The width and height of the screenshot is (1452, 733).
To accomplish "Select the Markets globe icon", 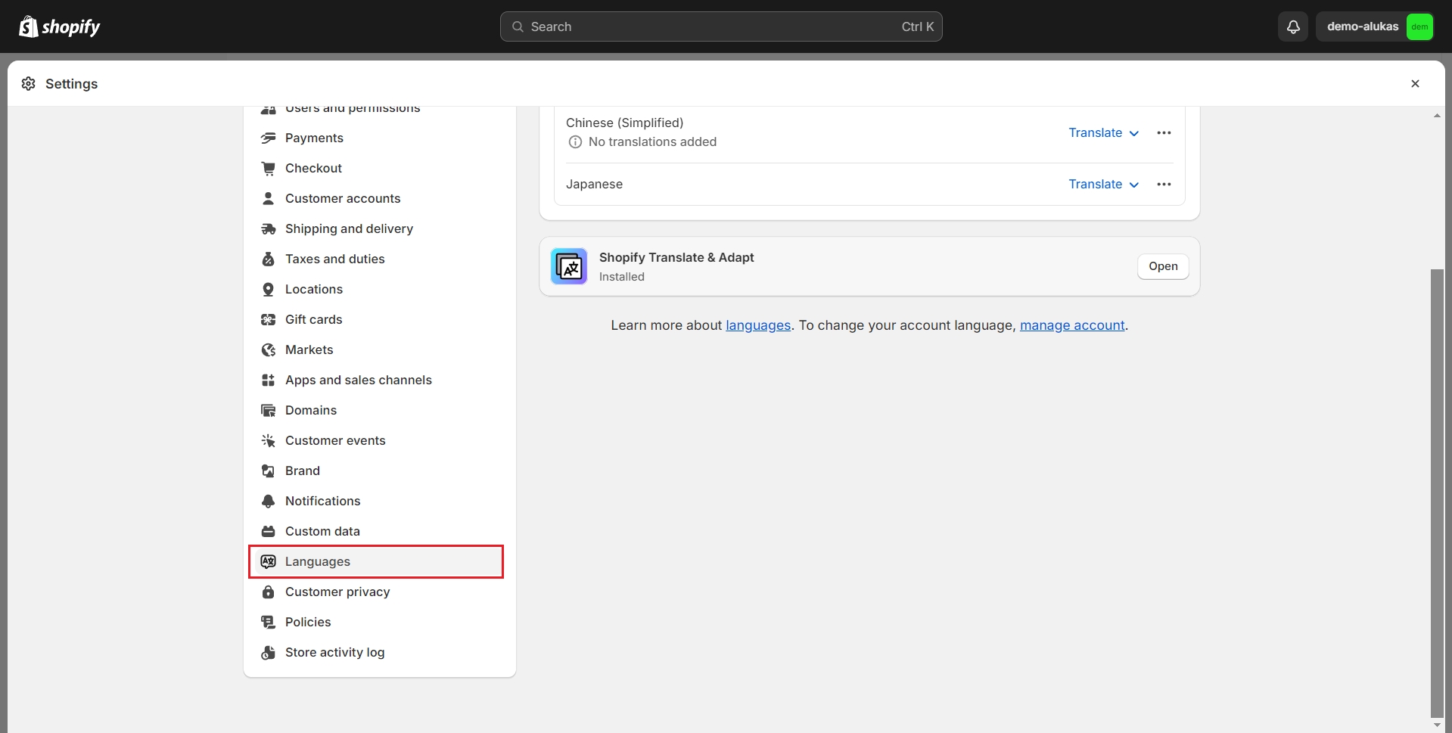I will tap(268, 349).
